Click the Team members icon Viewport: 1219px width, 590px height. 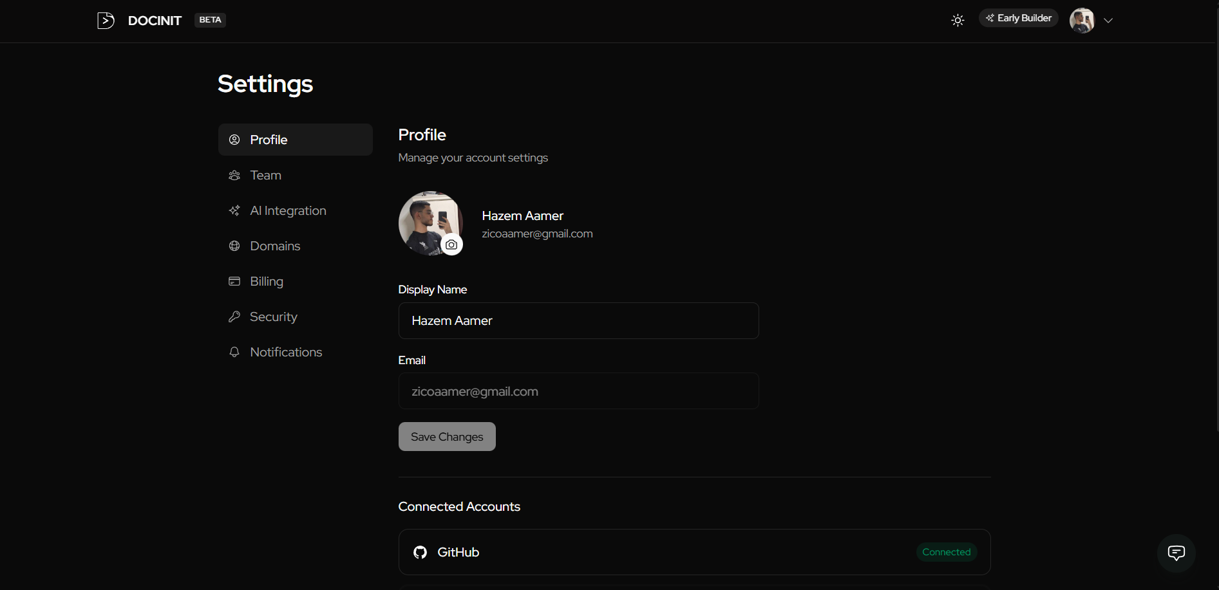pyautogui.click(x=234, y=174)
